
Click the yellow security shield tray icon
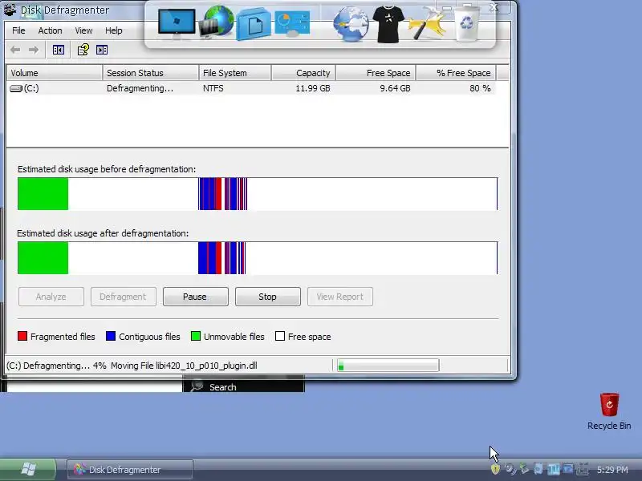[495, 469]
